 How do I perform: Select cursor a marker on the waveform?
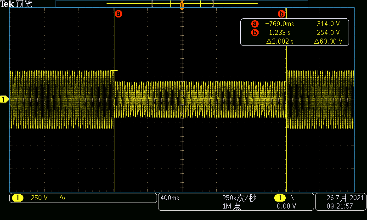[x=119, y=14]
